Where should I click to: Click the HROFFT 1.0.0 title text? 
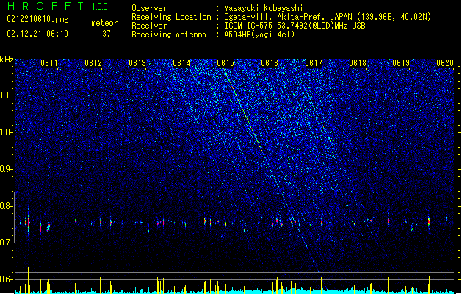click(x=58, y=6)
